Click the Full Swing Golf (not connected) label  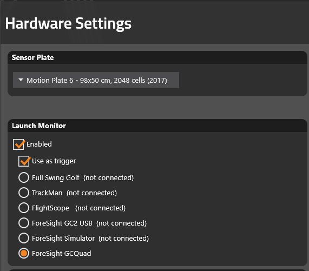click(83, 177)
